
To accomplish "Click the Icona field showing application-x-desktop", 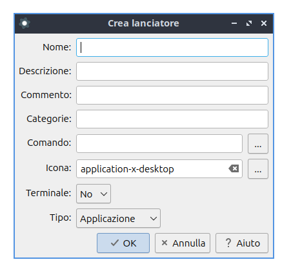I will [159, 168].
